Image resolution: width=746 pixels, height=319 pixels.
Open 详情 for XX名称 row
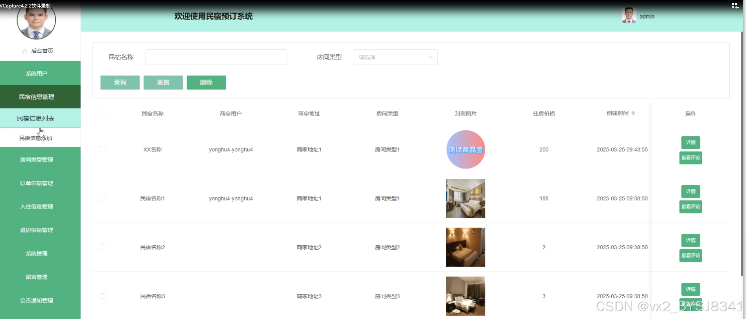click(x=690, y=143)
